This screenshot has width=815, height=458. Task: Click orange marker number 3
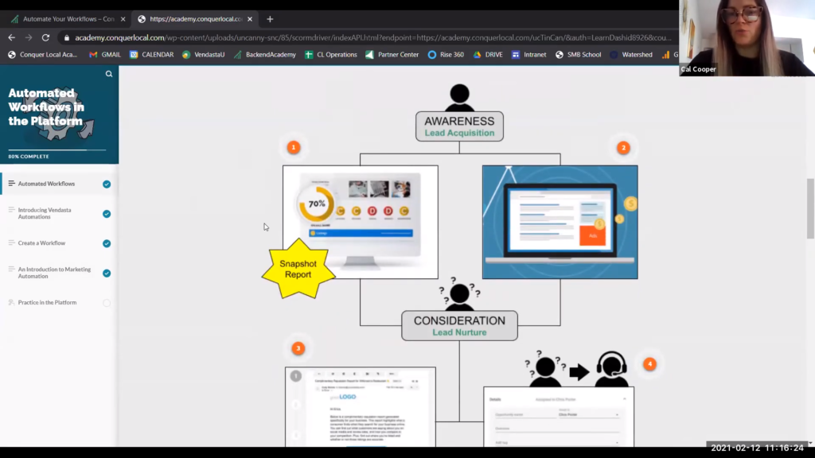[298, 348]
